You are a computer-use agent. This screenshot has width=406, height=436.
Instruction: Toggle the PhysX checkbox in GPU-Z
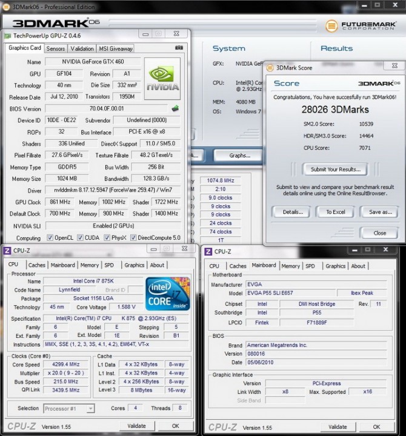tap(107, 237)
